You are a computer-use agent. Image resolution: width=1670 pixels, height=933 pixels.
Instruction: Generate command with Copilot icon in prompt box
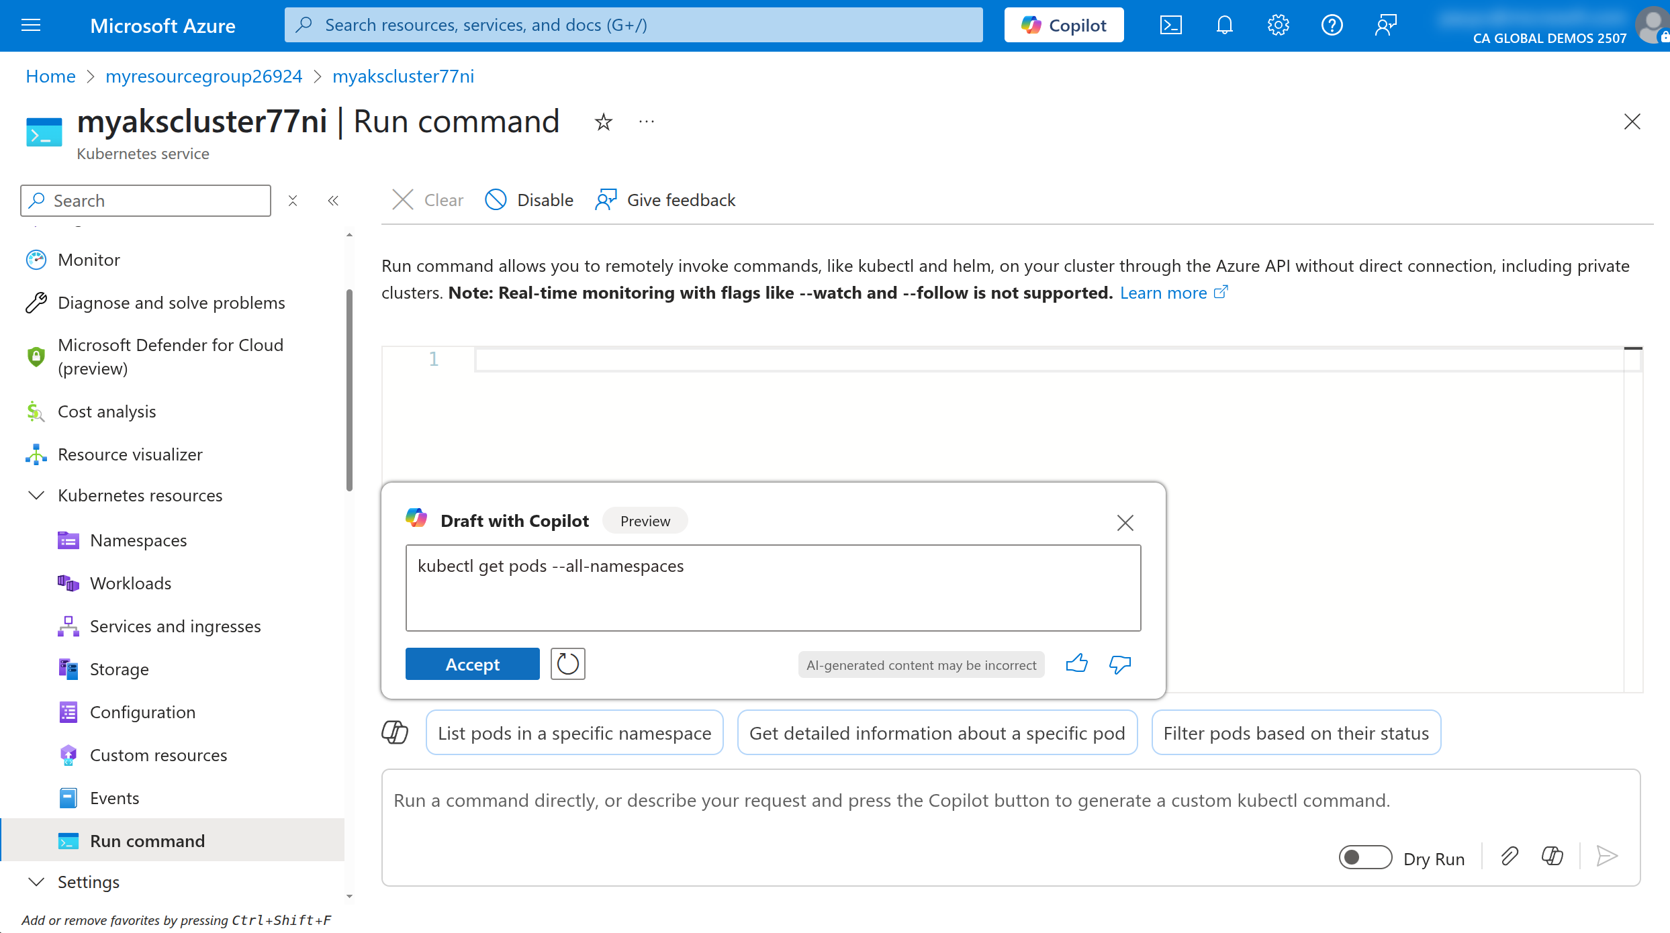[x=1552, y=856]
